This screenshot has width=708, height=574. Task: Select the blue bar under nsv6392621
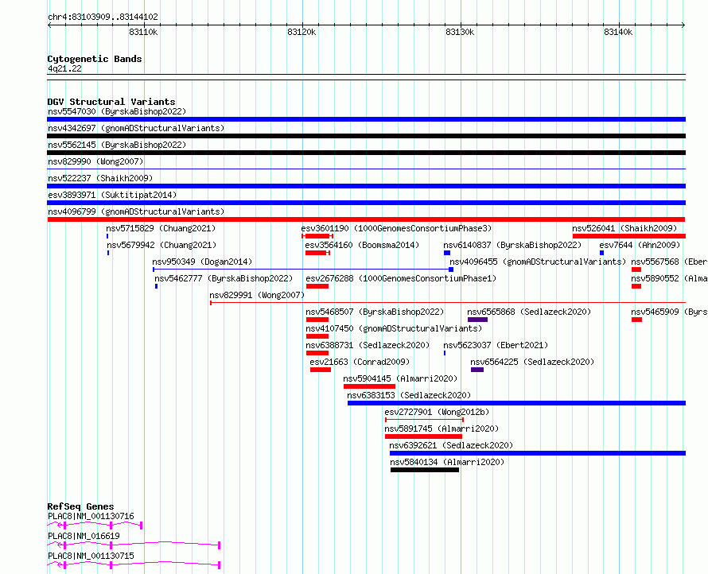(538, 453)
